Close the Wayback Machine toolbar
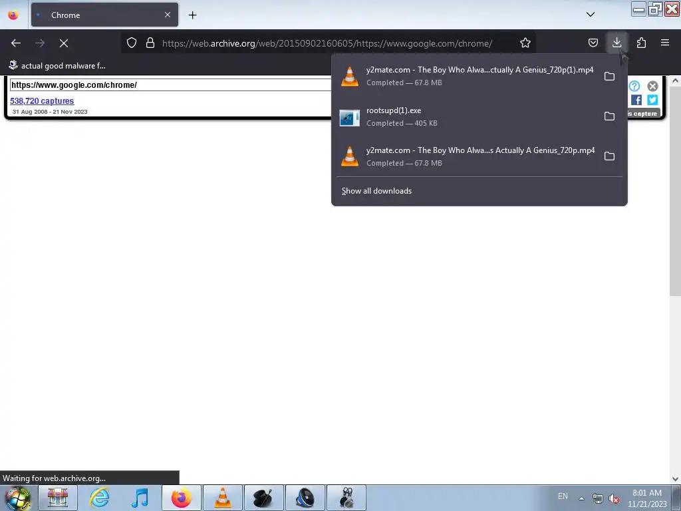The image size is (681, 511). click(x=653, y=86)
